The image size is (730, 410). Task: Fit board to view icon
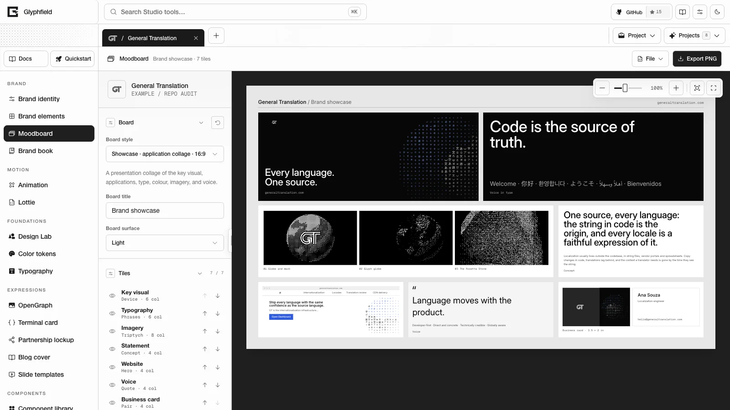tap(697, 88)
